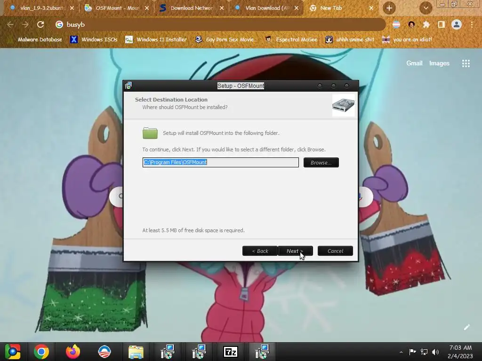Open the clock showing 7:03 AM
The height and width of the screenshot is (361, 482).
click(x=460, y=352)
